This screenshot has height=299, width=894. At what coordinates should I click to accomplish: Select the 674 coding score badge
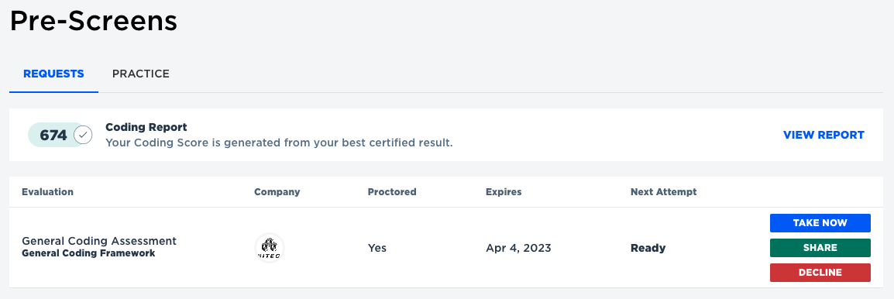(x=60, y=136)
